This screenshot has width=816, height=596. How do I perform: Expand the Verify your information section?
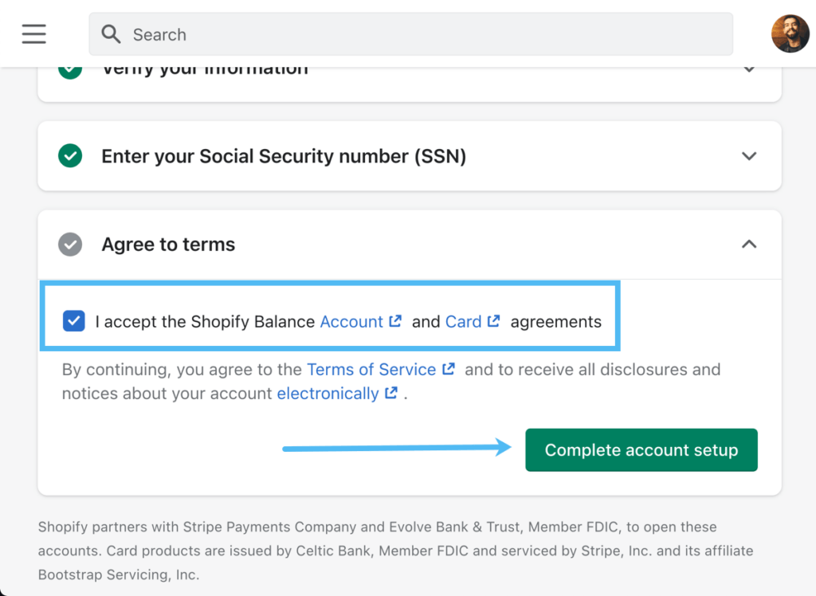tap(748, 69)
